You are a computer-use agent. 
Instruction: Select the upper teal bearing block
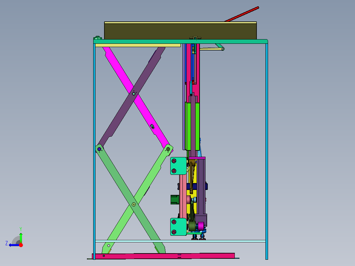pos(178,166)
